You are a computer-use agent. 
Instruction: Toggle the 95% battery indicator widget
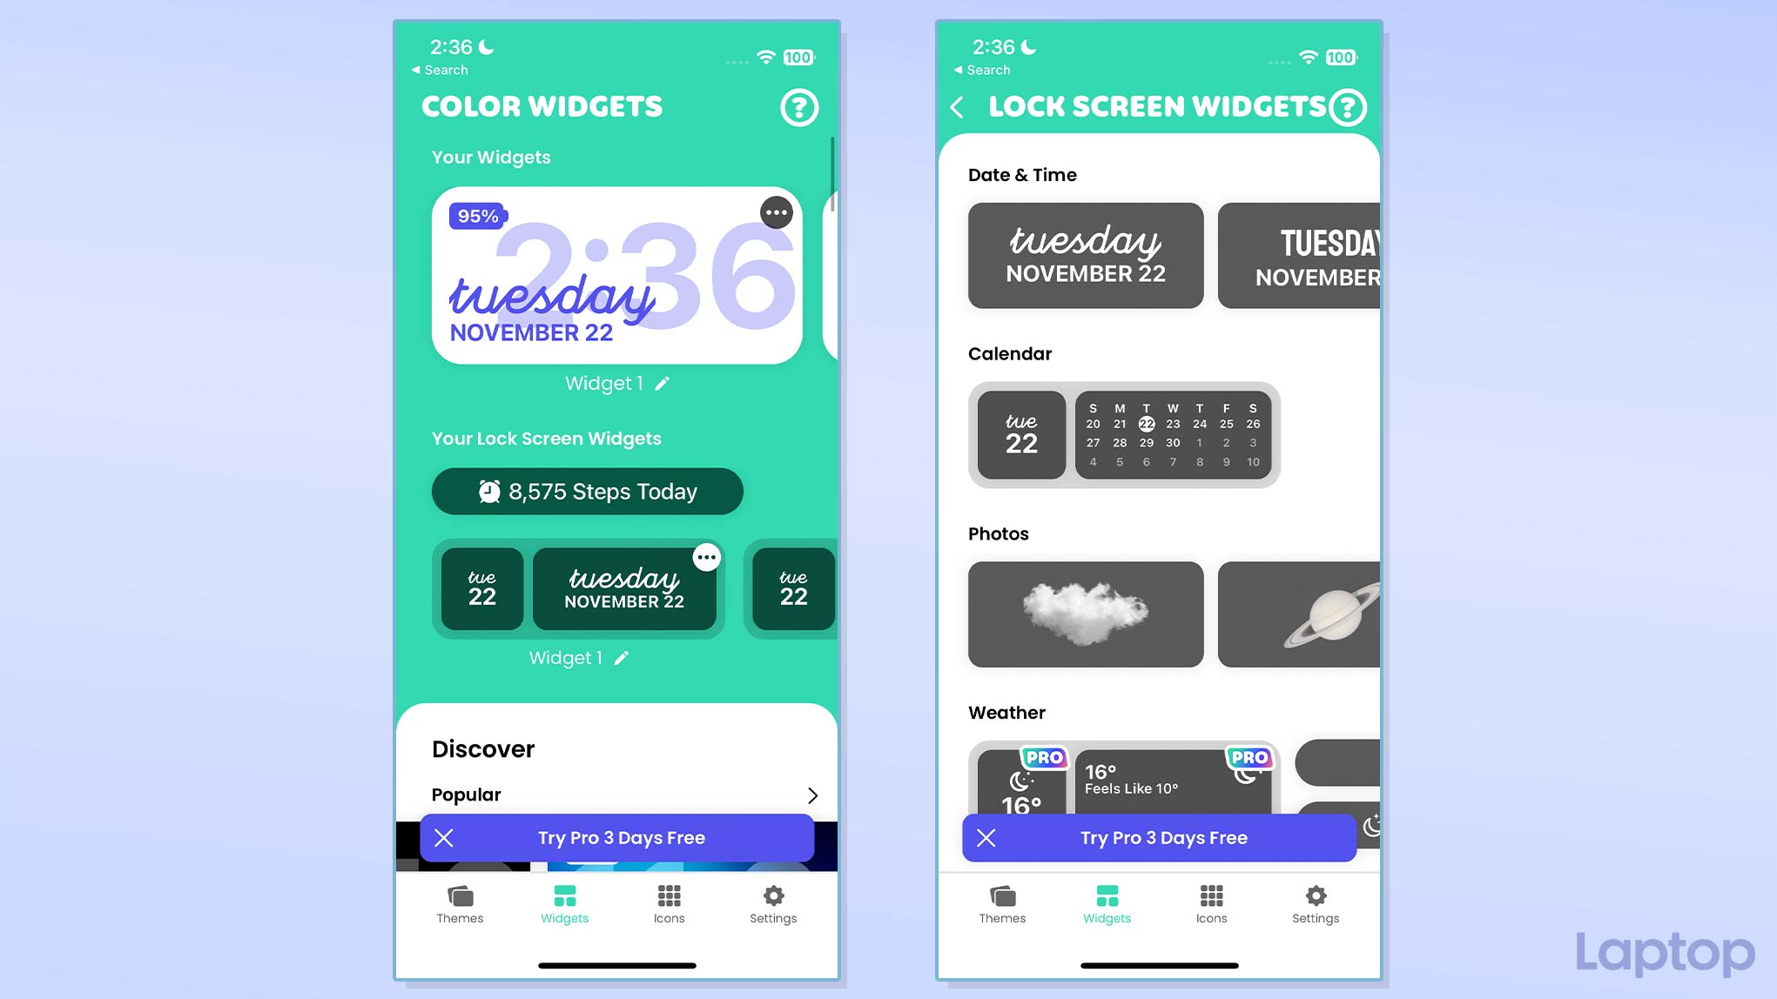477,215
